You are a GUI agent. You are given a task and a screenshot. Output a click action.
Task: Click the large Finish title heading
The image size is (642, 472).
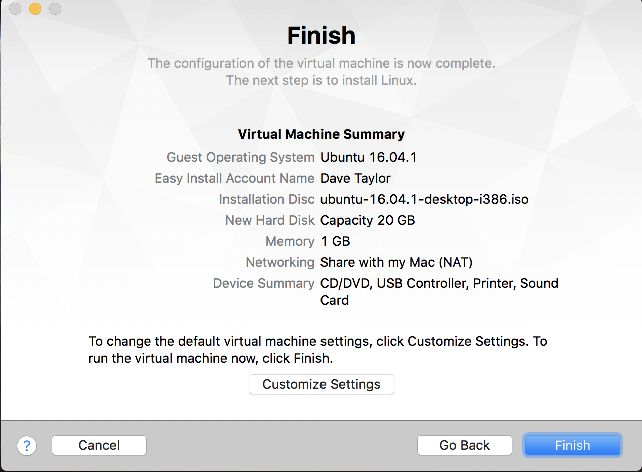click(322, 35)
